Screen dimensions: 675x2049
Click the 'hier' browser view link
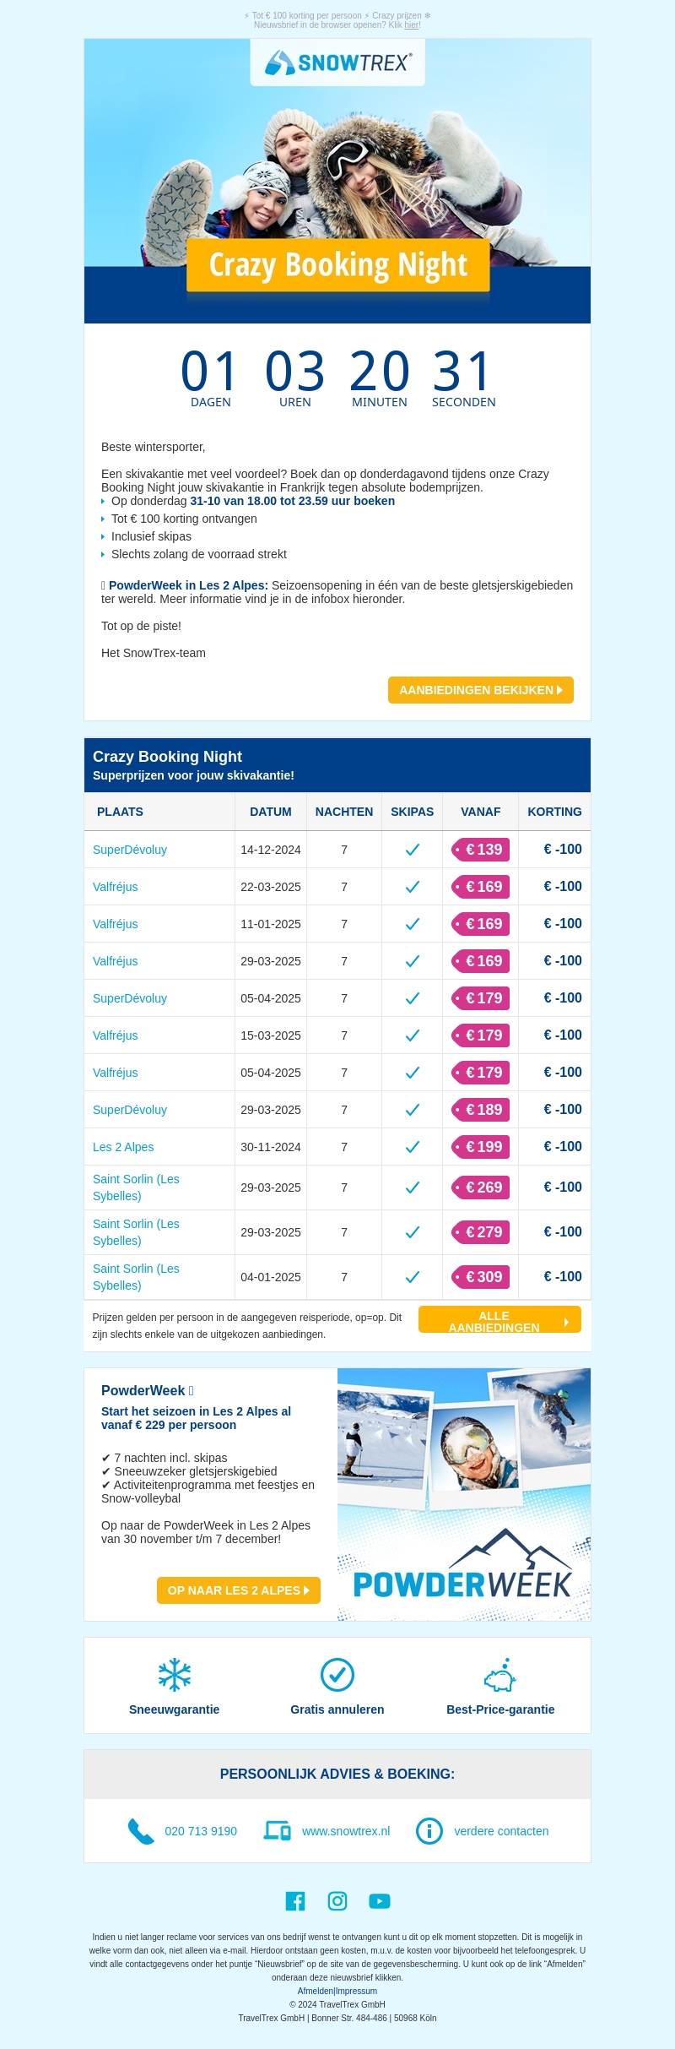tap(412, 25)
